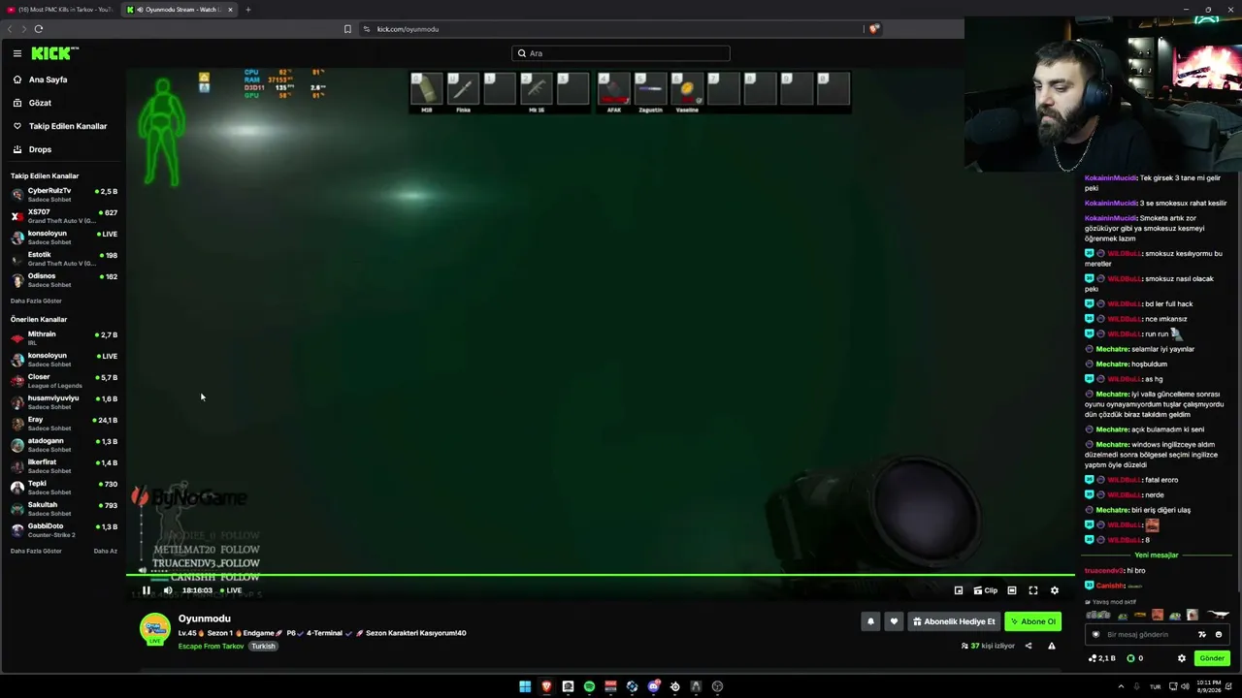Send chat message with Gönder
The width and height of the screenshot is (1242, 698).
(1212, 658)
